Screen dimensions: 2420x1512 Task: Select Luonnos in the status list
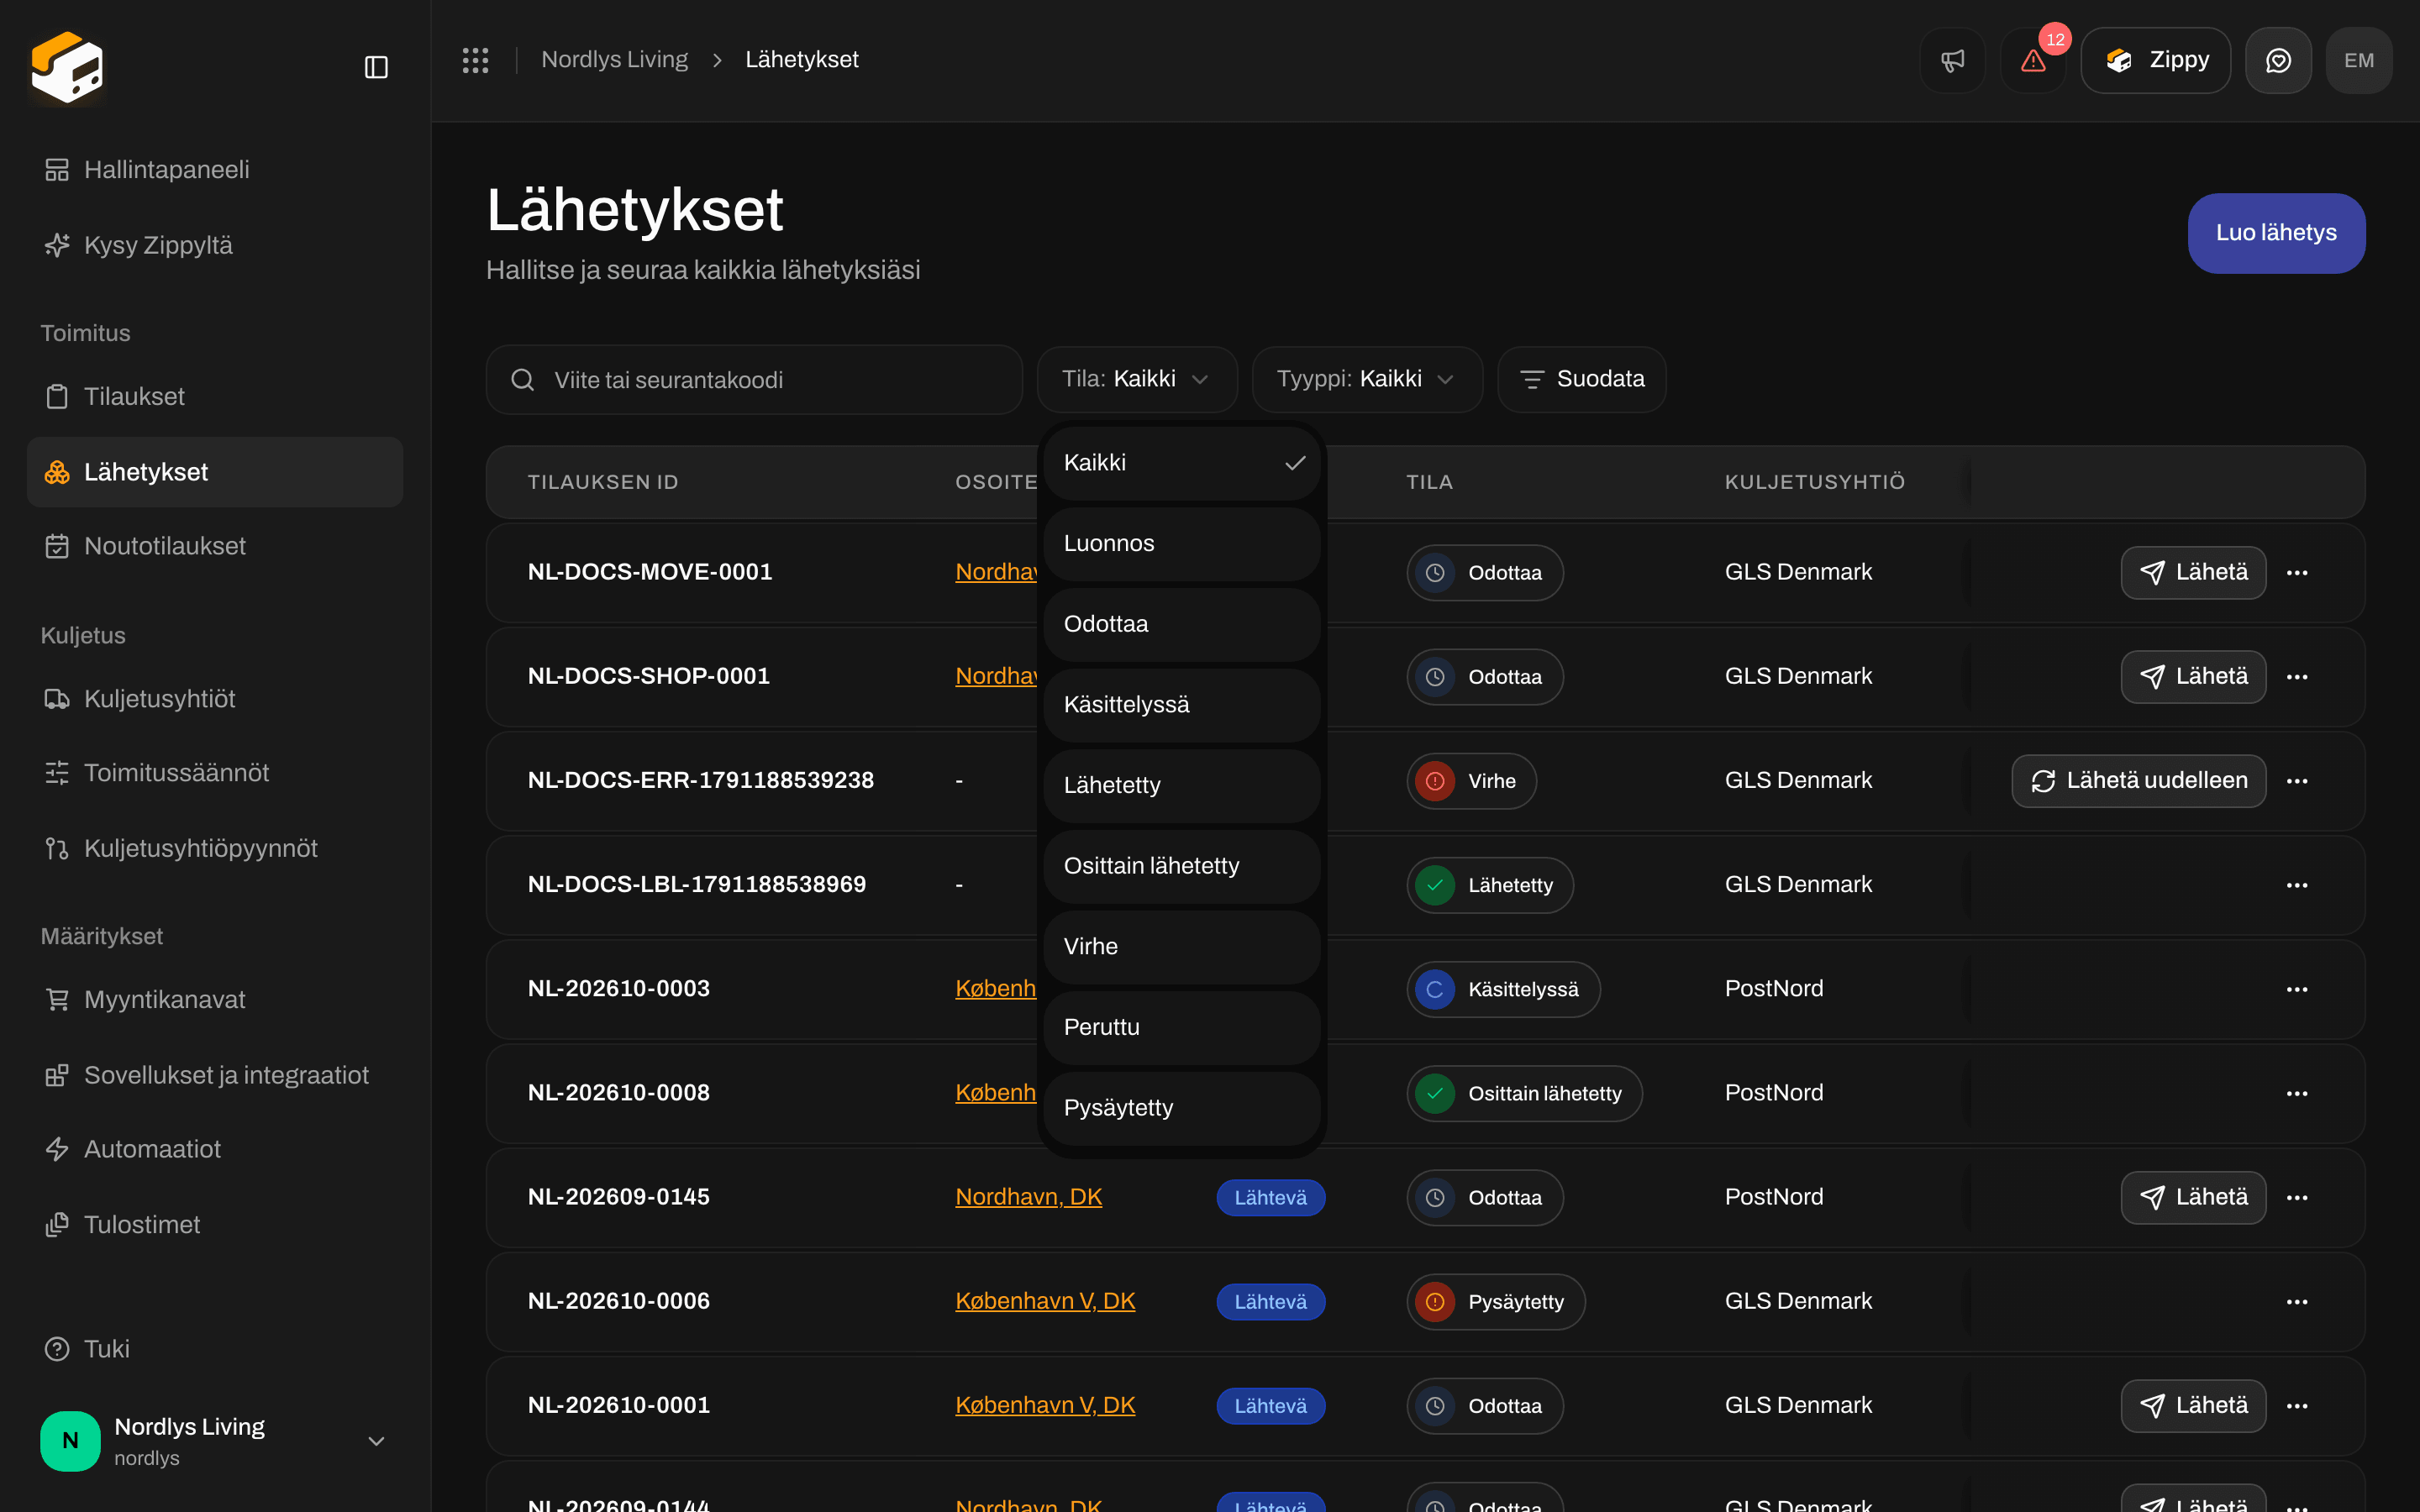click(x=1182, y=544)
